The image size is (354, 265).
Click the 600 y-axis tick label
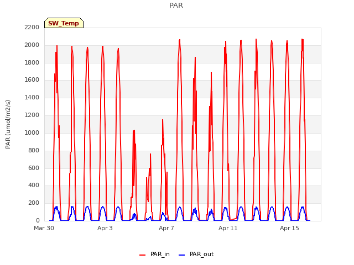(x=34, y=168)
